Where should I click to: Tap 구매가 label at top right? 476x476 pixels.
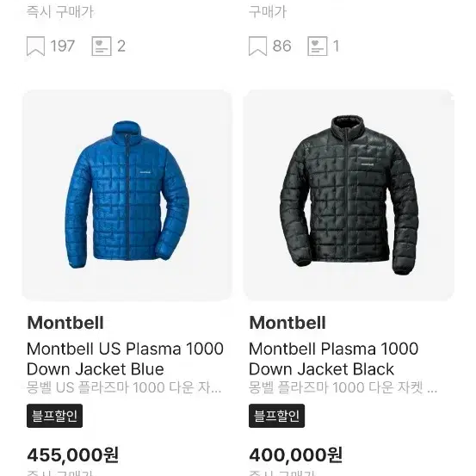pyautogui.click(x=268, y=12)
